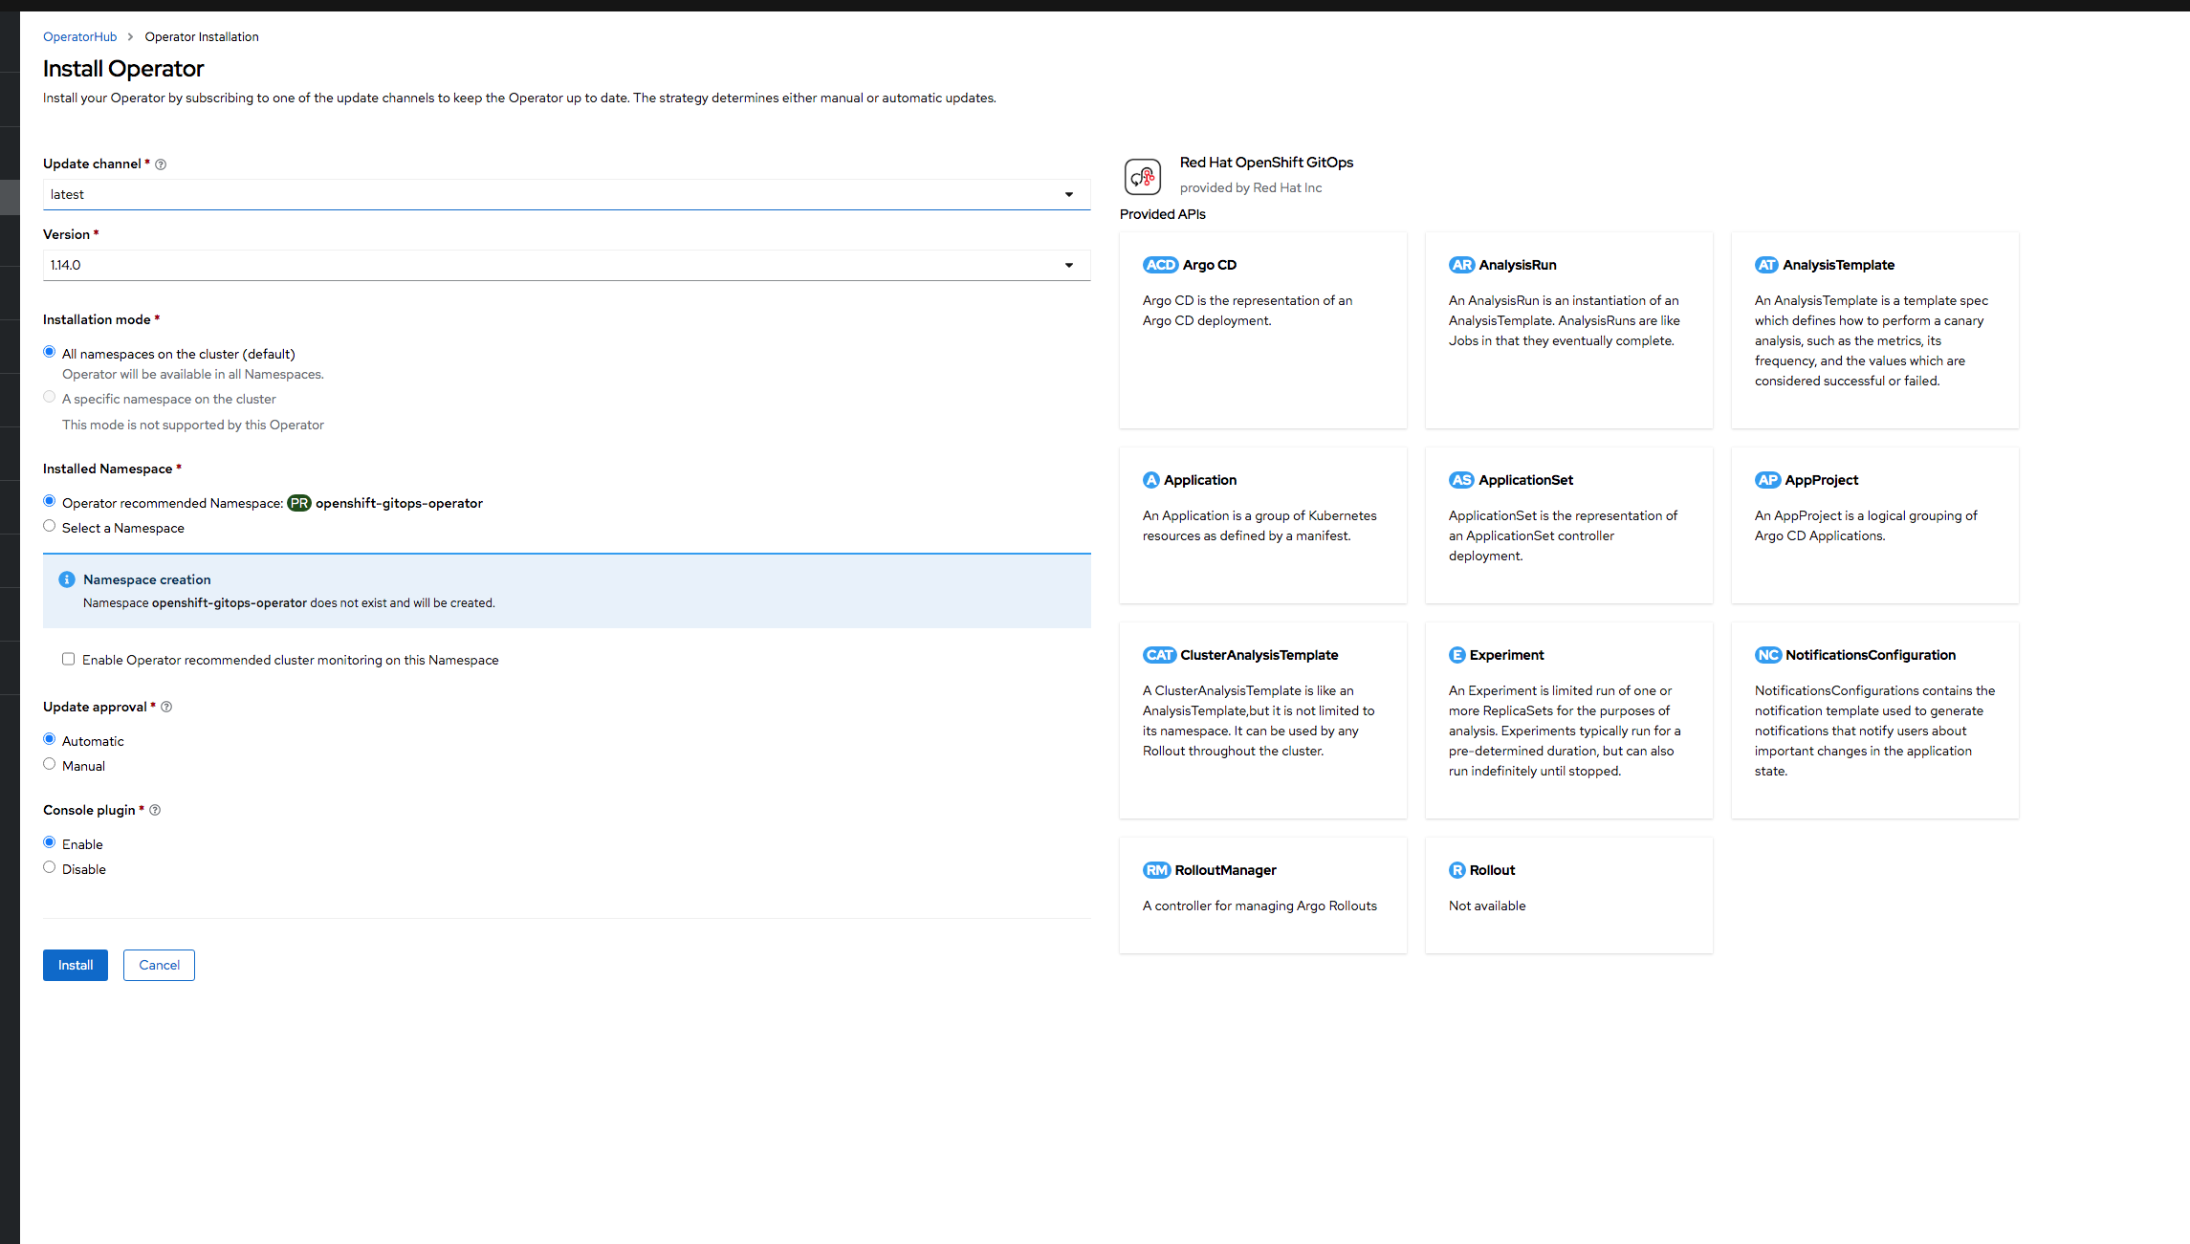Click the R badge for Rollout
Image resolution: width=2190 pixels, height=1244 pixels.
pyautogui.click(x=1457, y=870)
